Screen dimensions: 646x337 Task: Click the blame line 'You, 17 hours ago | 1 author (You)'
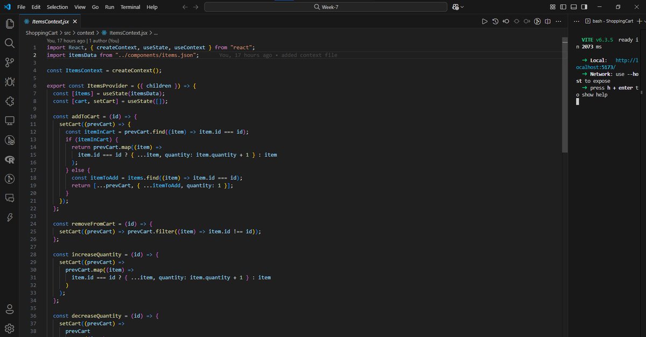[83, 40]
